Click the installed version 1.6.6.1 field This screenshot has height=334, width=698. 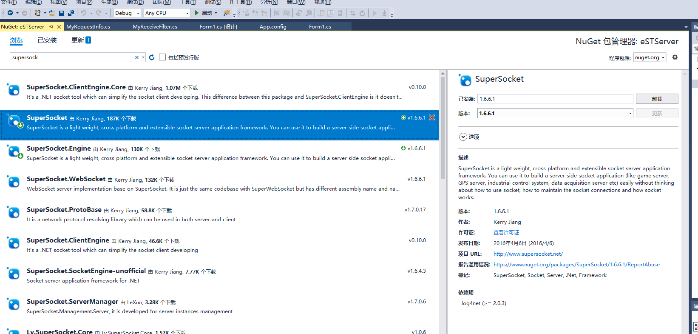coord(555,99)
